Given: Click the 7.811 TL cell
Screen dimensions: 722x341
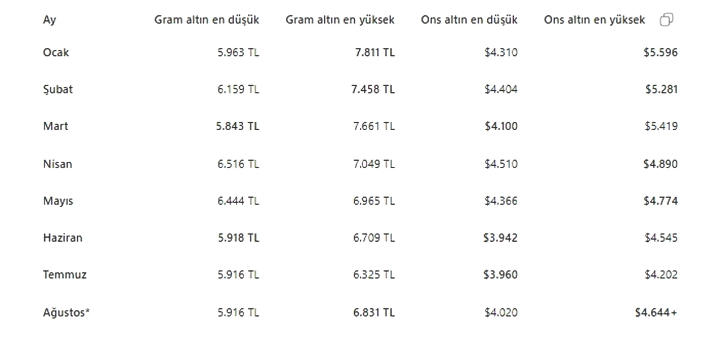Looking at the screenshot, I should click(375, 52).
